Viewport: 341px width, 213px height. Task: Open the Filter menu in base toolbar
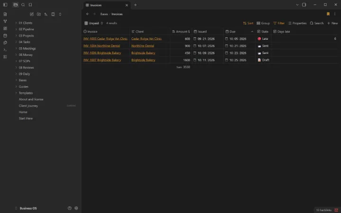[x=279, y=23]
